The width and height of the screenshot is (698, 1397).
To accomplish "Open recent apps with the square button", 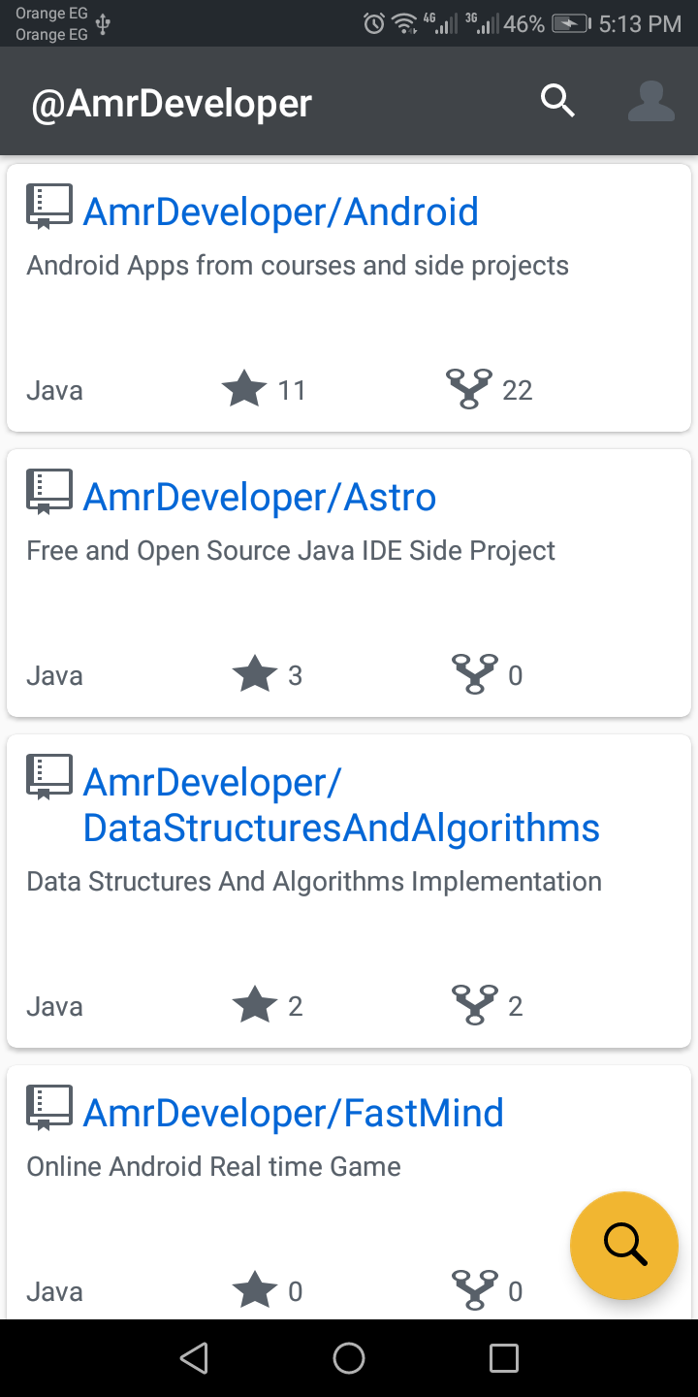I will [x=504, y=1358].
